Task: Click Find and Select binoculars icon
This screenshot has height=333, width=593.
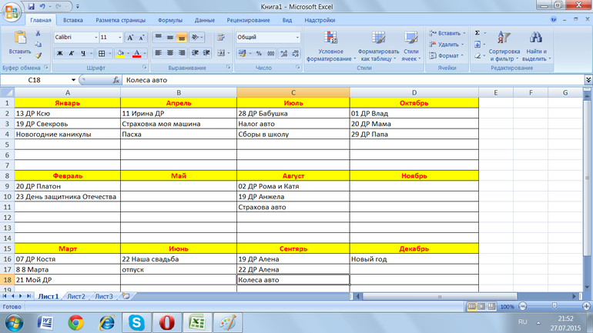Action: pos(535,47)
